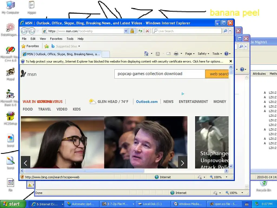The width and height of the screenshot is (277, 208).
Task: Open the VIDEO navigation link
Action: tap(62, 109)
